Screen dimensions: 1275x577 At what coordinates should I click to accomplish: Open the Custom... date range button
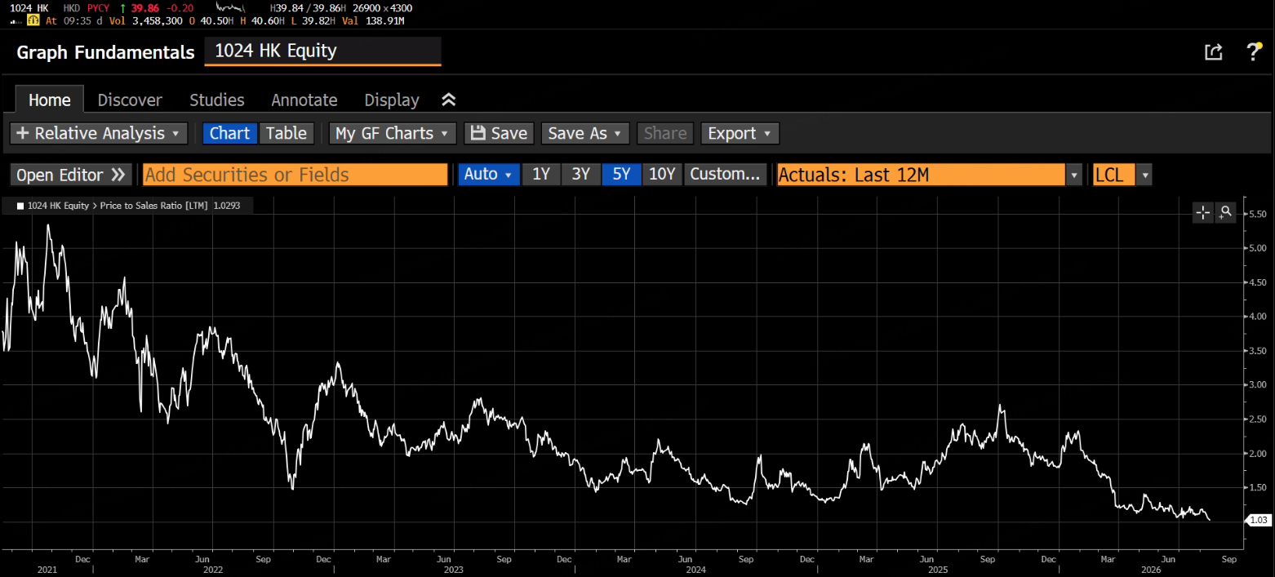(725, 175)
